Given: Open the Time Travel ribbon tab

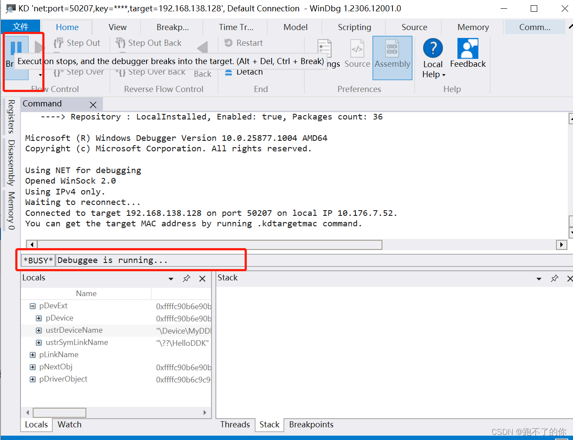Looking at the screenshot, I should (x=236, y=27).
